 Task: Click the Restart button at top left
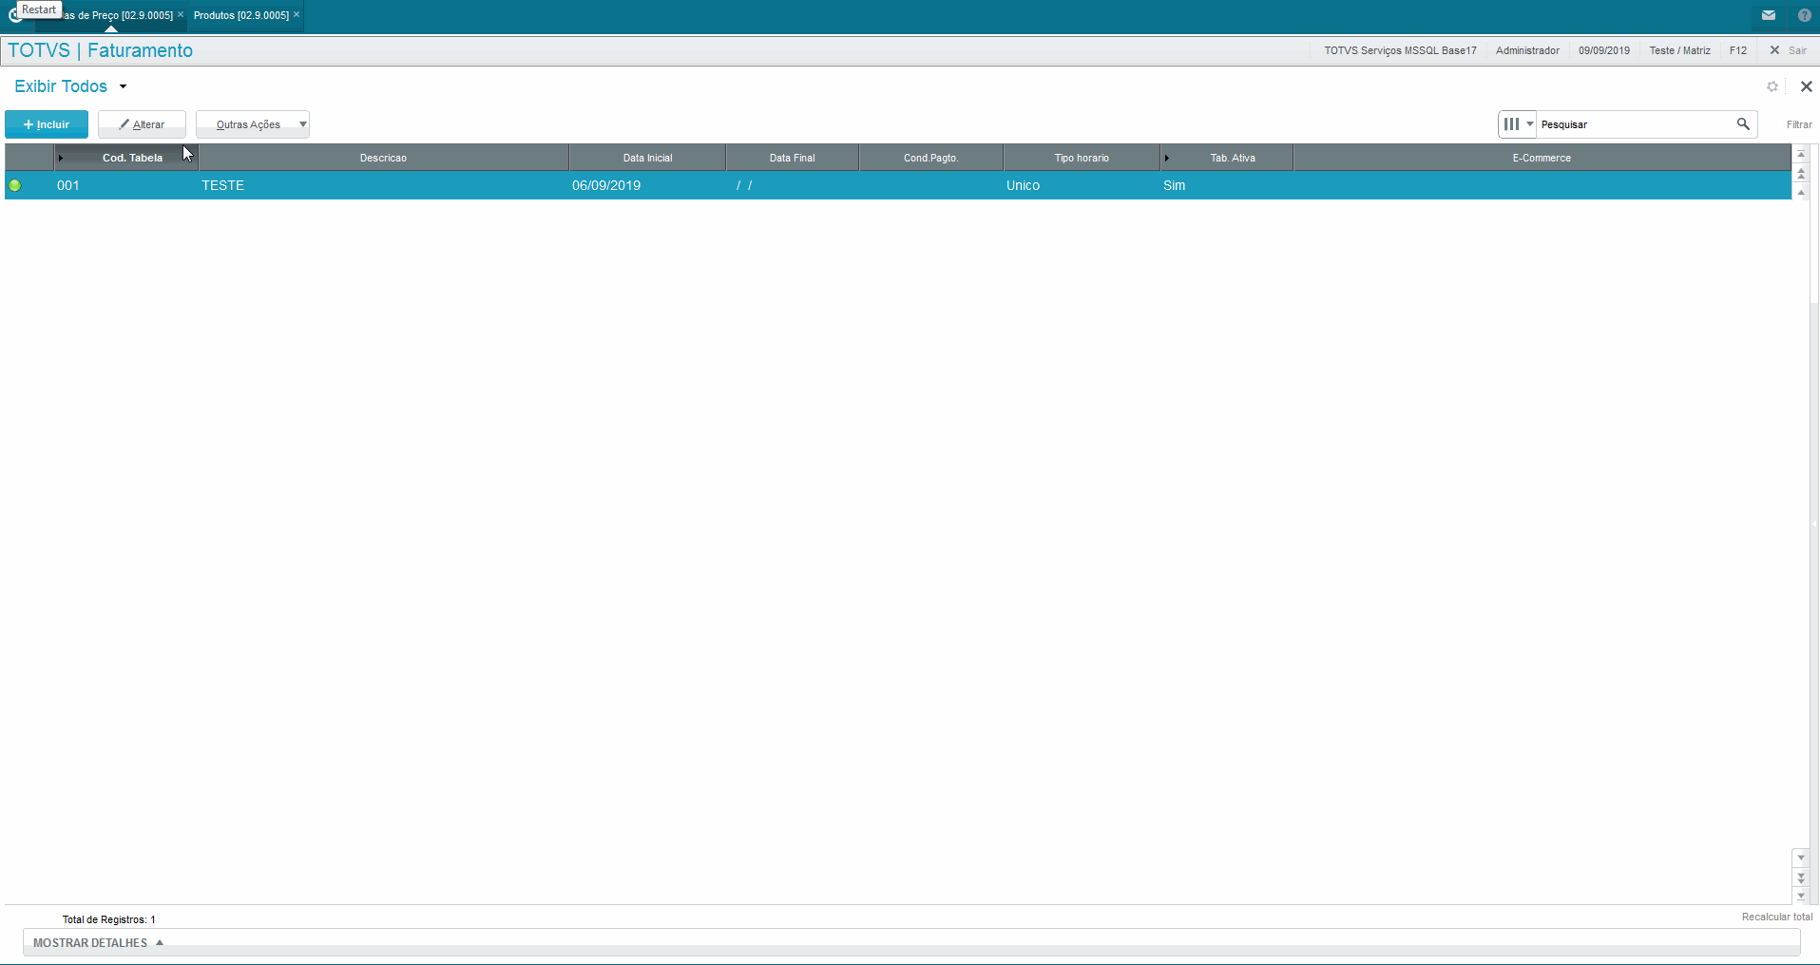pyautogui.click(x=39, y=9)
